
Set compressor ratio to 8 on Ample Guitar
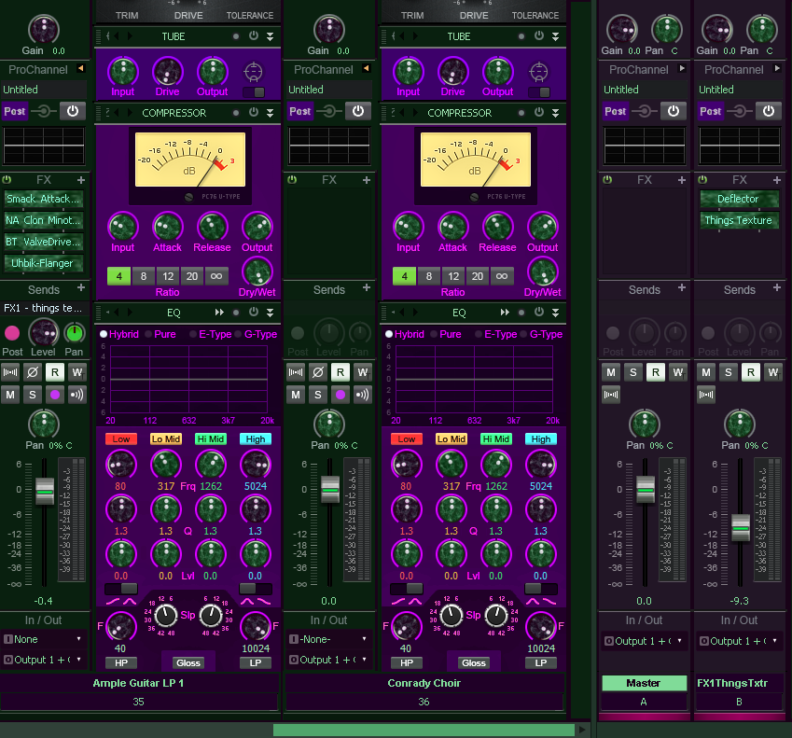[144, 276]
